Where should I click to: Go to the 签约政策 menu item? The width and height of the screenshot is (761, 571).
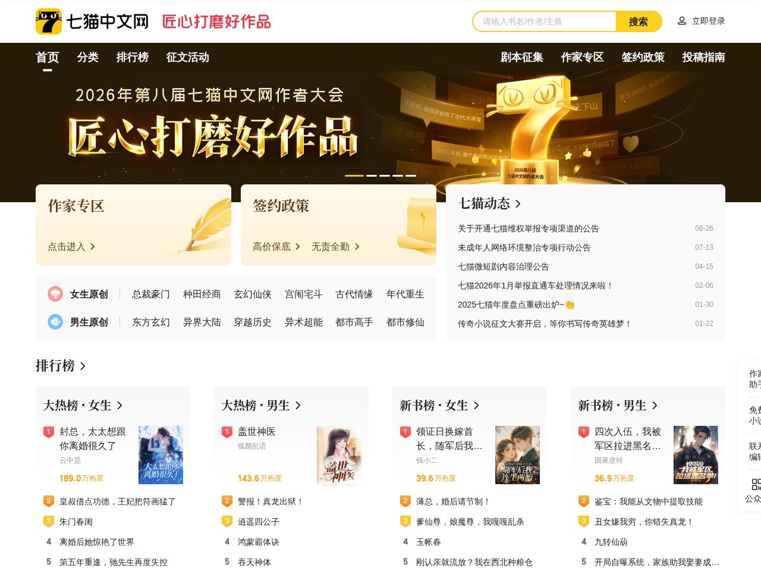(x=643, y=57)
